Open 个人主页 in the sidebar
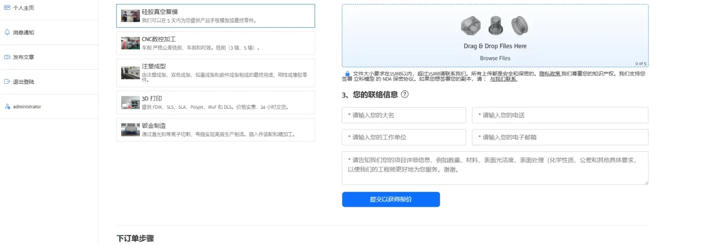This screenshot has height=245, width=707. (49, 8)
